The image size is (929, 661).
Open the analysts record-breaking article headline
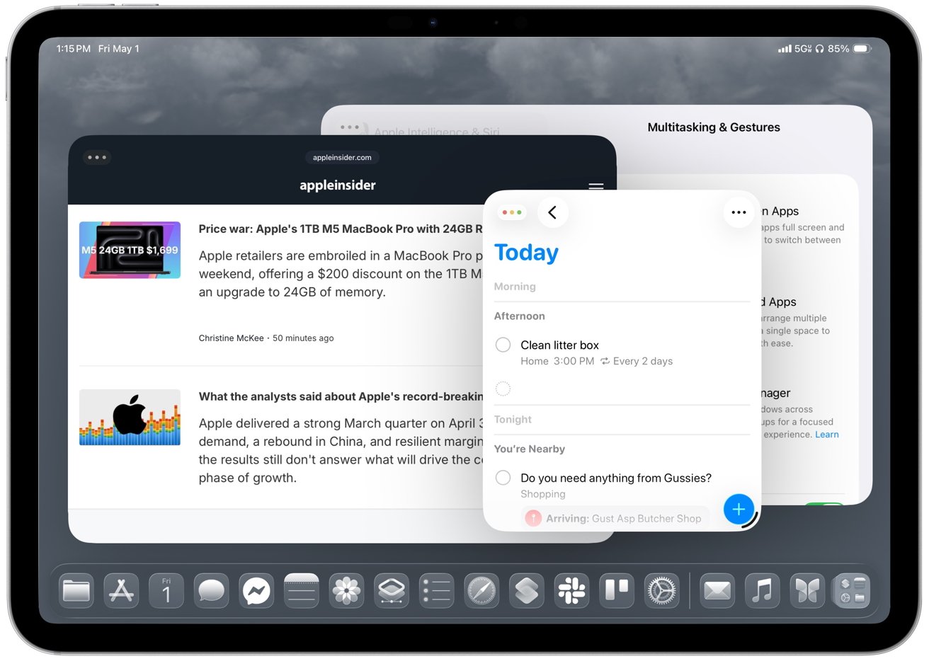341,396
